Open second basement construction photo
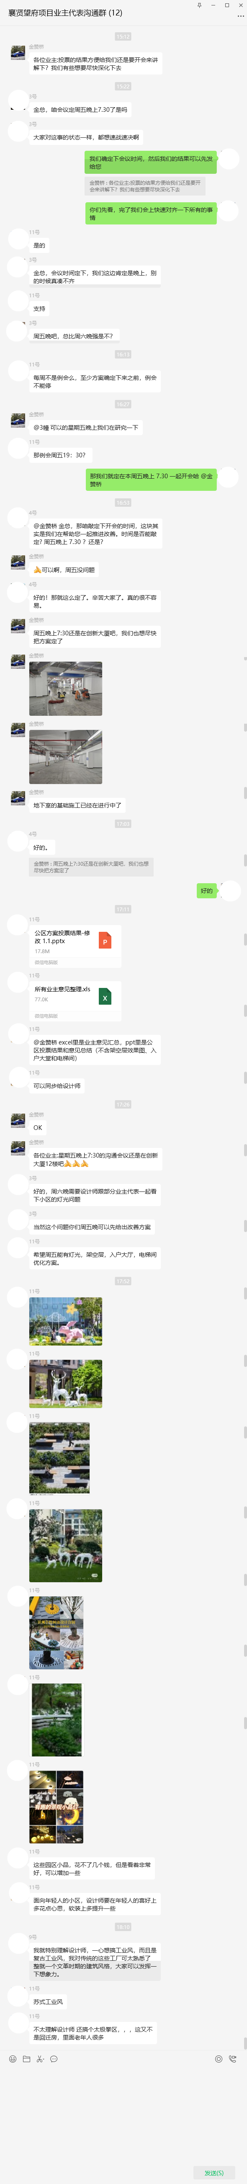 (65, 756)
